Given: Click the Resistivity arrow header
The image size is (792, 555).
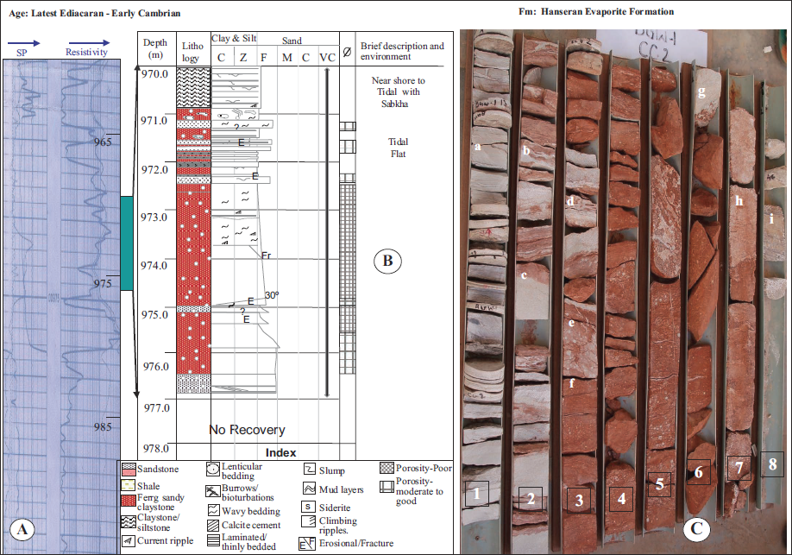Looking at the screenshot, I should (87, 47).
